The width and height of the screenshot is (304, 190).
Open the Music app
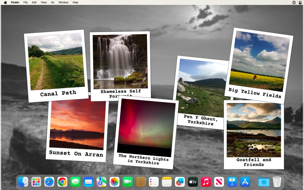[x=206, y=182]
